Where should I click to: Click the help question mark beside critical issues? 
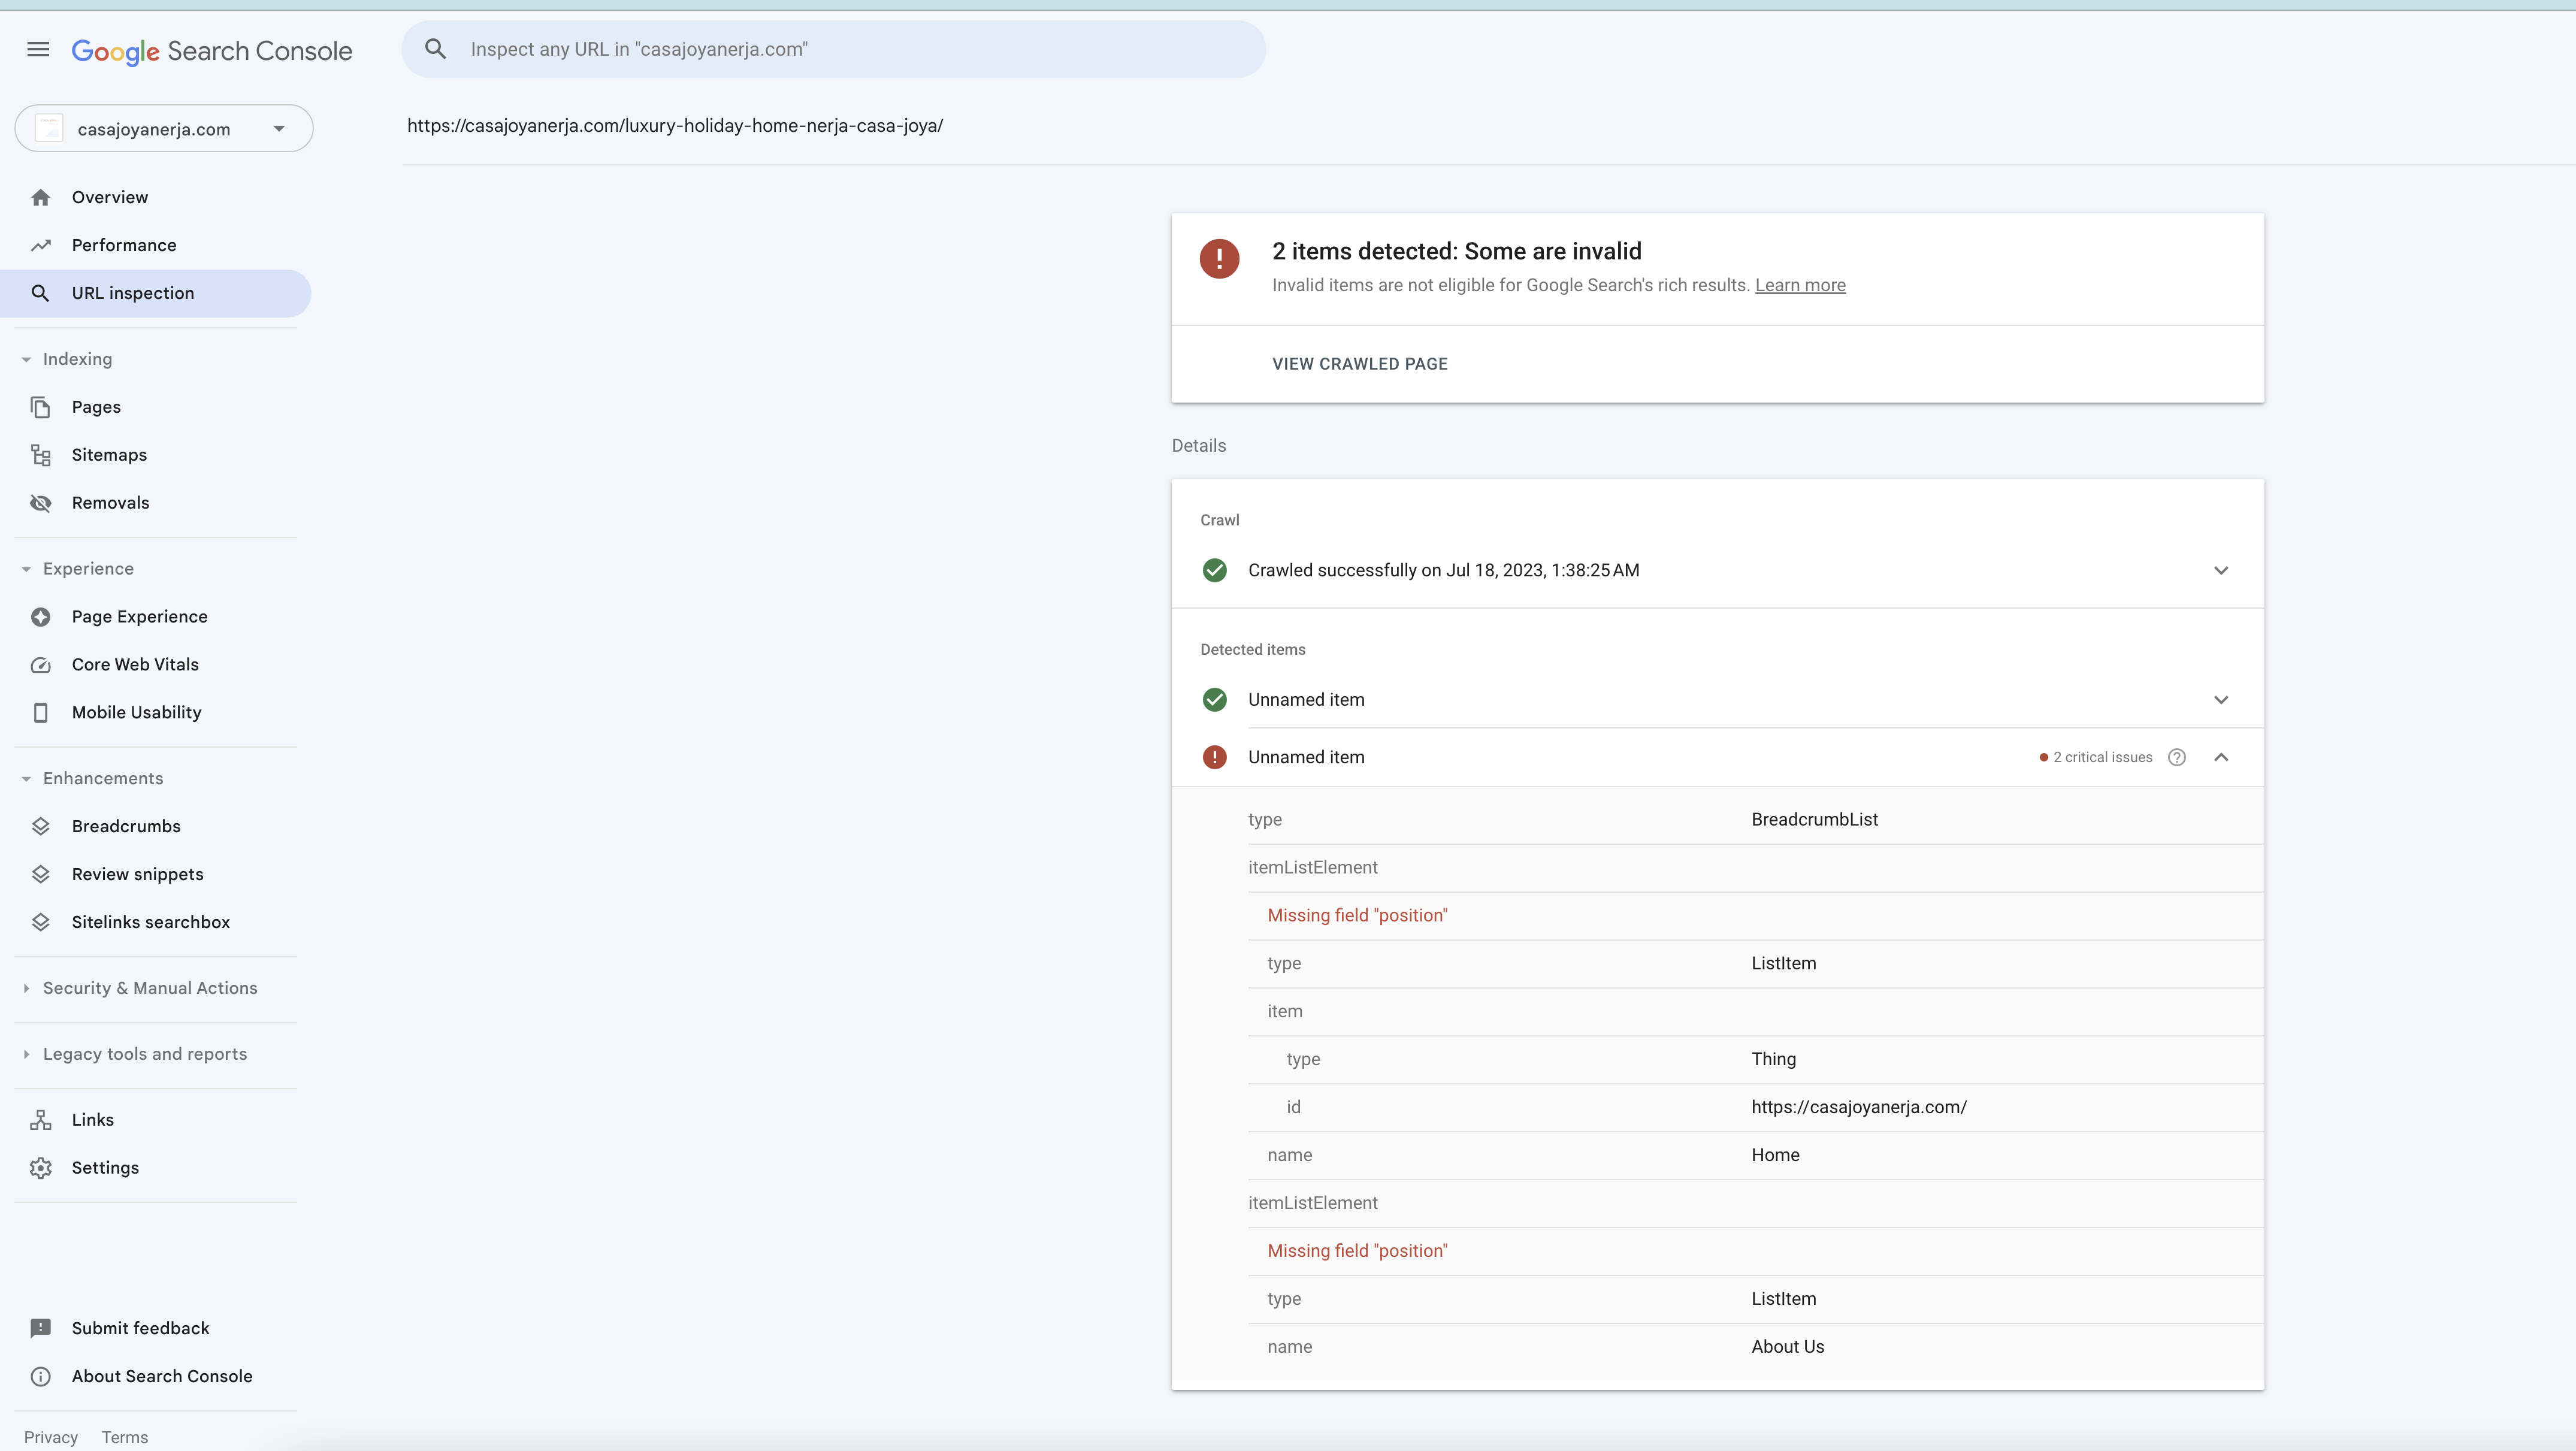(2177, 757)
